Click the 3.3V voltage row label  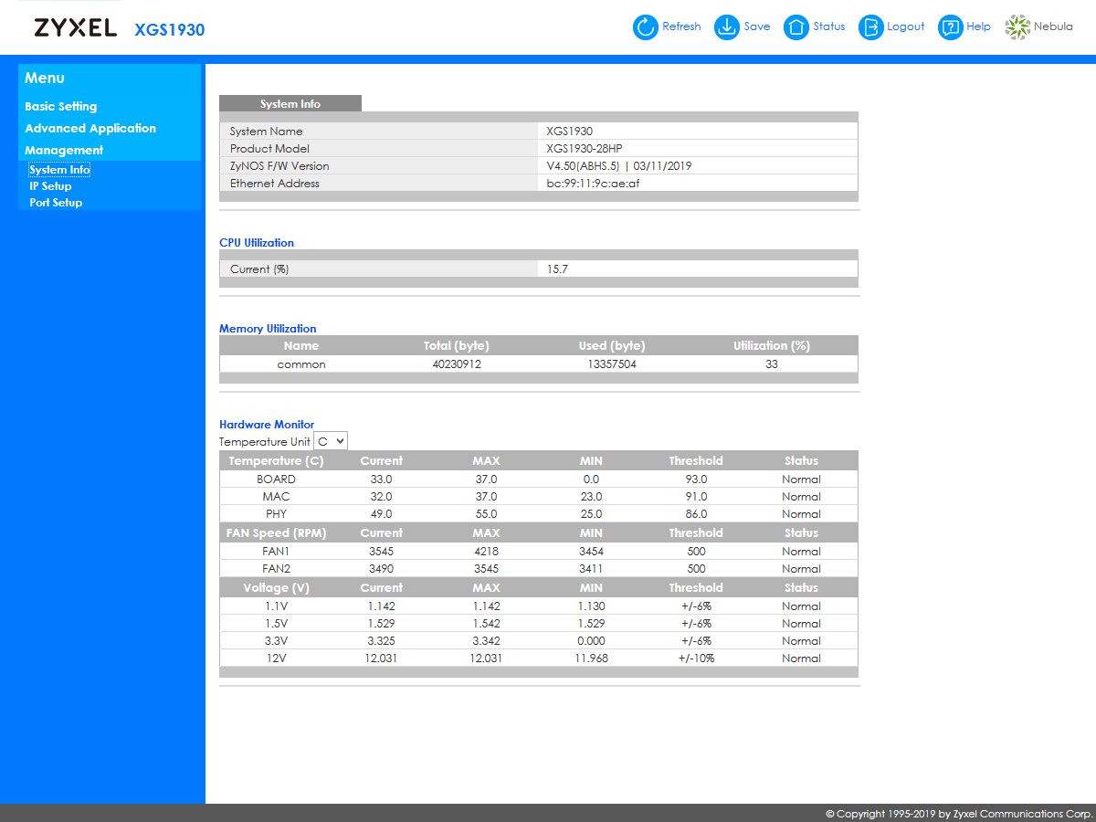pos(276,641)
